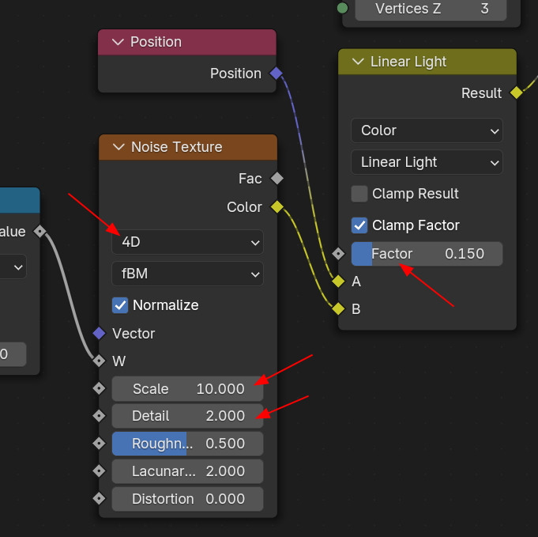Click the Roughness input socket

pyautogui.click(x=100, y=444)
